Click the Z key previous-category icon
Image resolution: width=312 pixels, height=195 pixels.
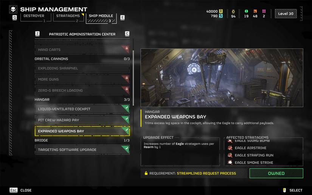37,34
